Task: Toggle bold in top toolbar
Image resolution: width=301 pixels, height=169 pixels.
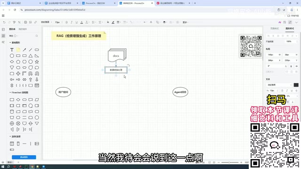Action: [67, 22]
